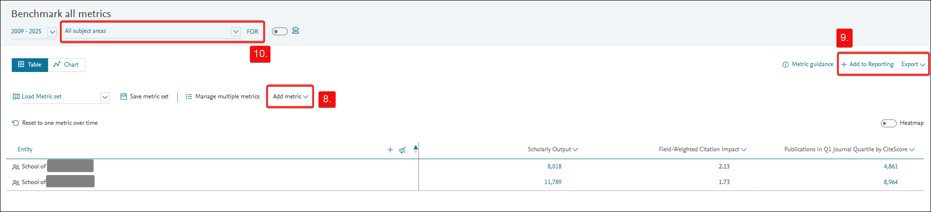This screenshot has width=931, height=212.
Task: Click the entity sort arrows icon
Action: 416,149
